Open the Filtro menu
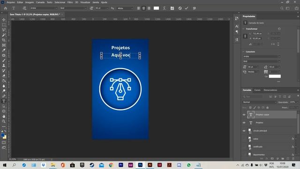 [70, 2]
